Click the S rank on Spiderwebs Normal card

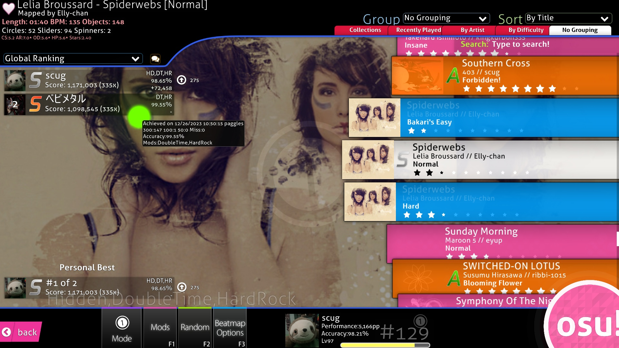coord(402,159)
